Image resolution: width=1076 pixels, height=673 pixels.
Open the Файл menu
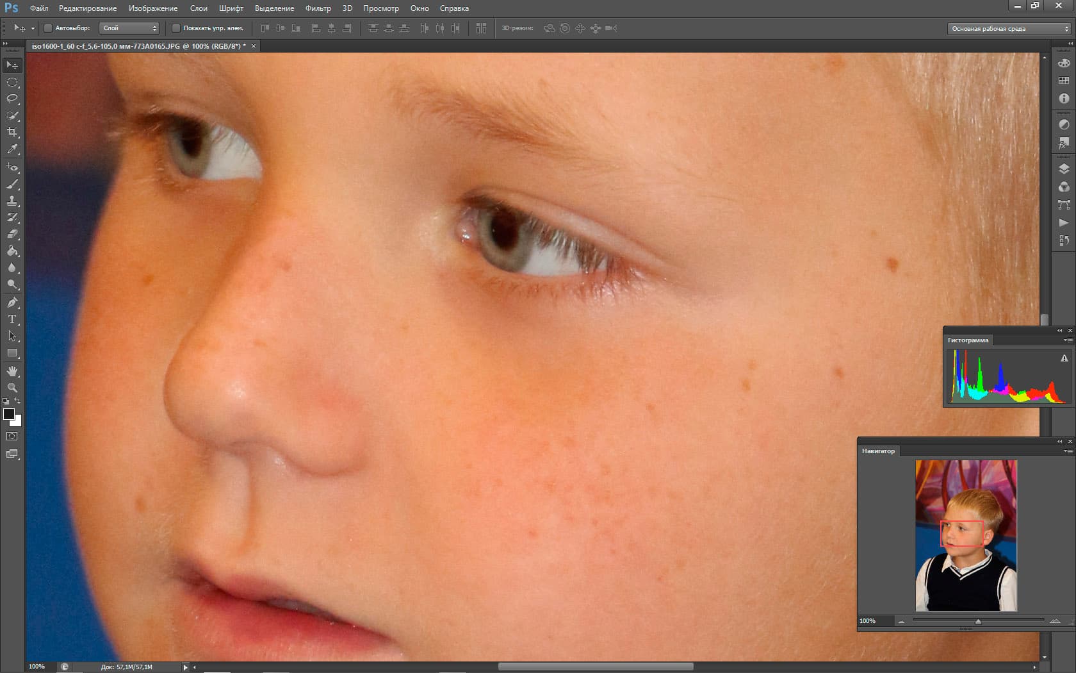pos(39,8)
